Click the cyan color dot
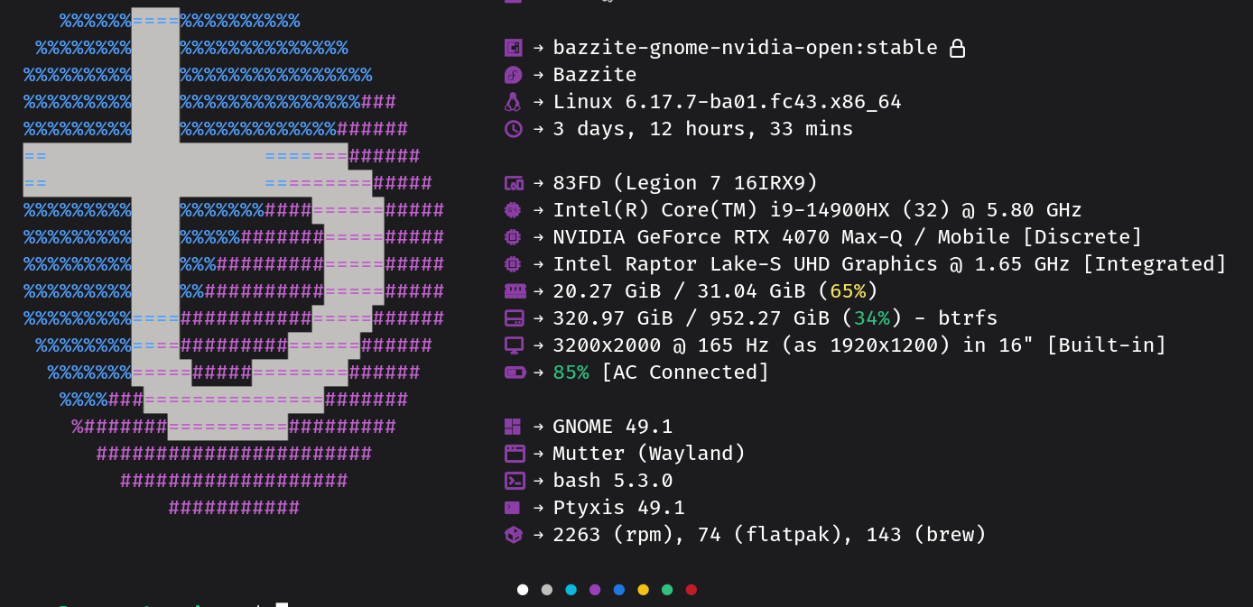 571,590
